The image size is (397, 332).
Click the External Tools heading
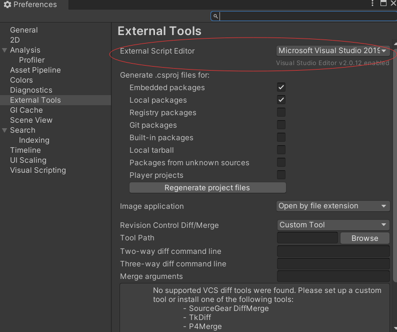[x=159, y=31]
